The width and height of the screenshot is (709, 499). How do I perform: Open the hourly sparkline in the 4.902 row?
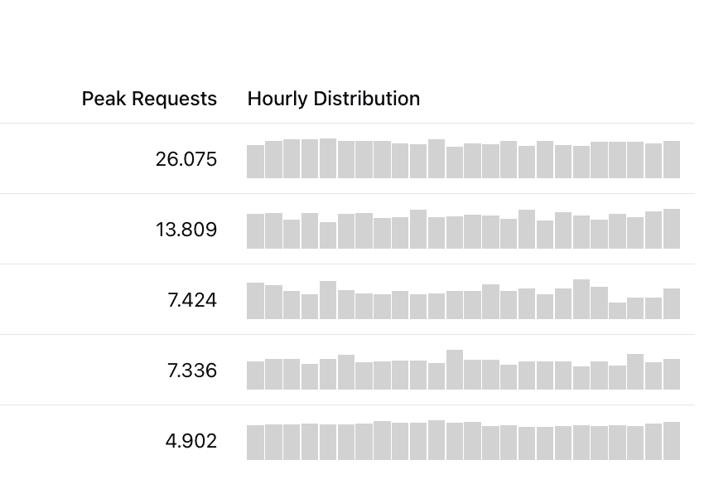[464, 440]
